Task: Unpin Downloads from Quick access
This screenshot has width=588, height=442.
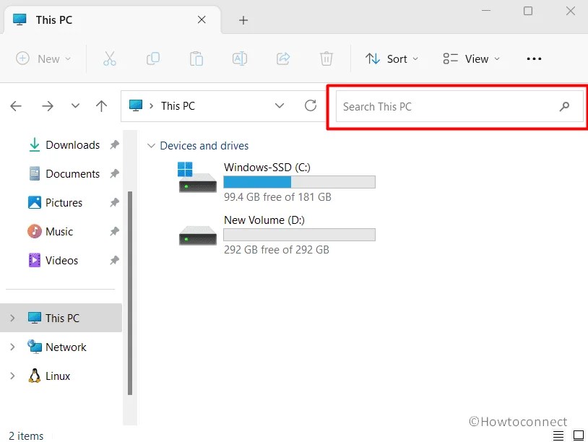Action: pos(114,144)
